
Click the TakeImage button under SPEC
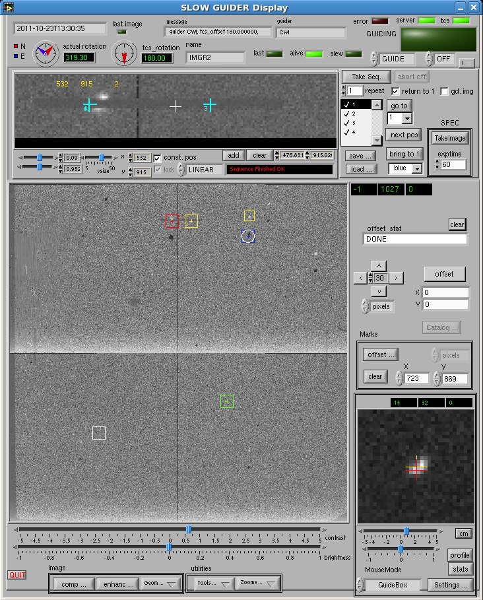click(450, 138)
